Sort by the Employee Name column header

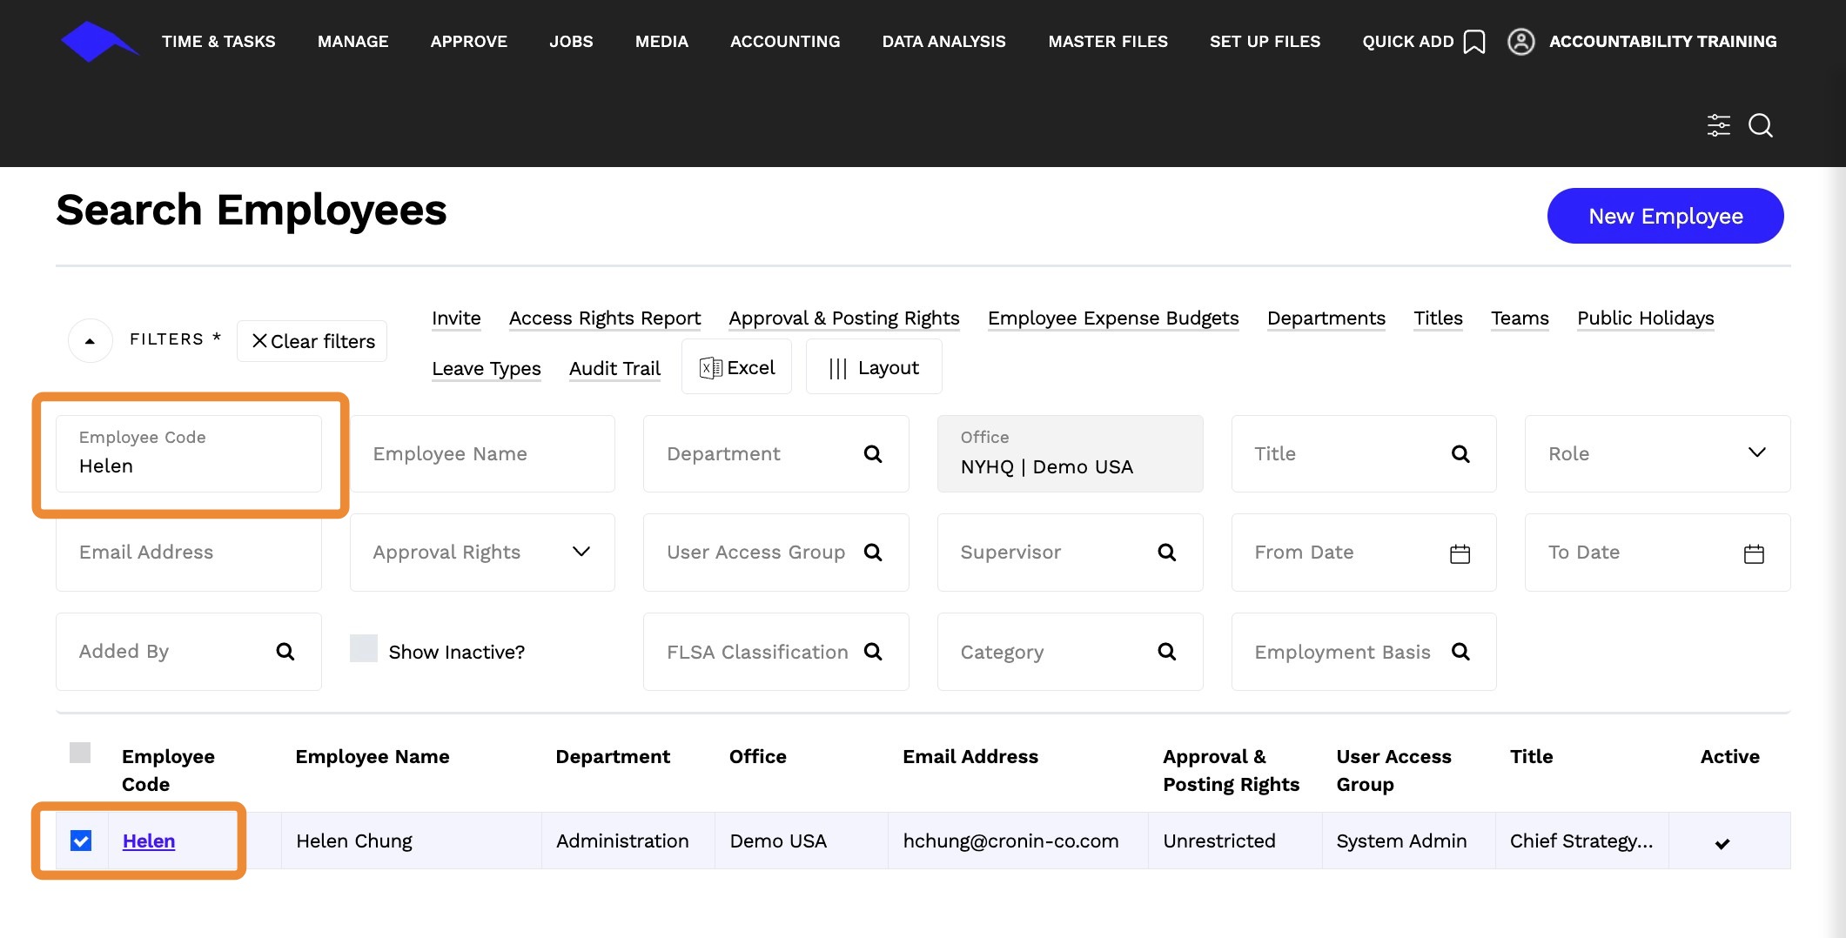pyautogui.click(x=373, y=756)
